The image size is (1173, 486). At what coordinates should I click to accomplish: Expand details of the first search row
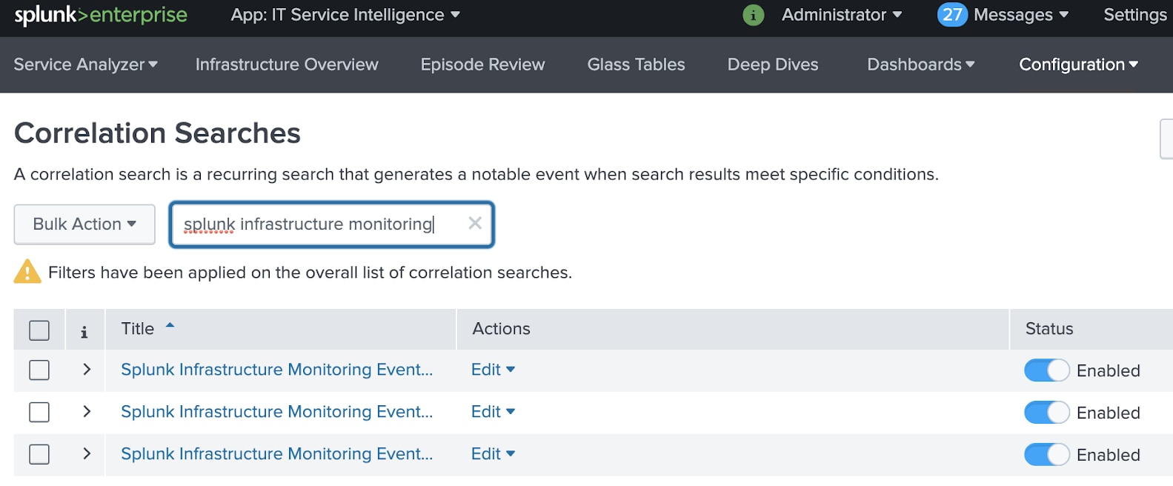tap(87, 369)
